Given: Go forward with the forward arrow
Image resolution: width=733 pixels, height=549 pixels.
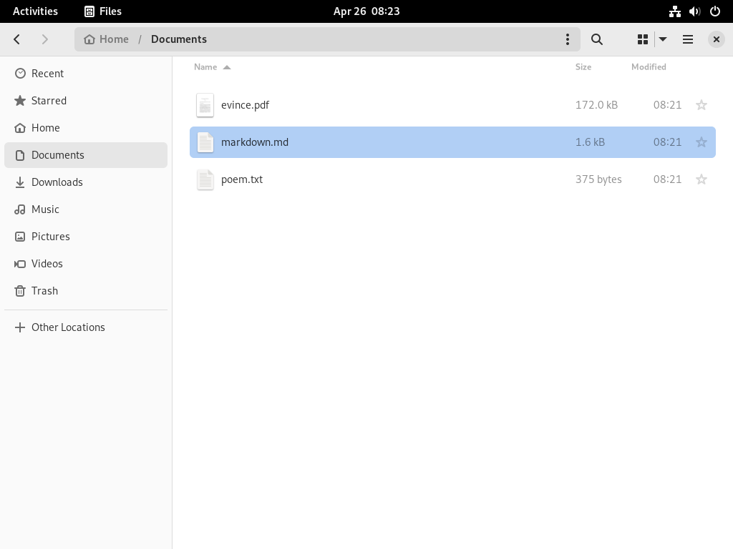Looking at the screenshot, I should 45,39.
